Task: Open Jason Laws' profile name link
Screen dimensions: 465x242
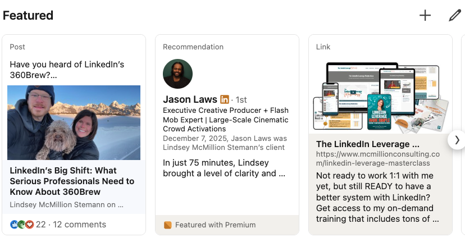Action: pyautogui.click(x=190, y=99)
